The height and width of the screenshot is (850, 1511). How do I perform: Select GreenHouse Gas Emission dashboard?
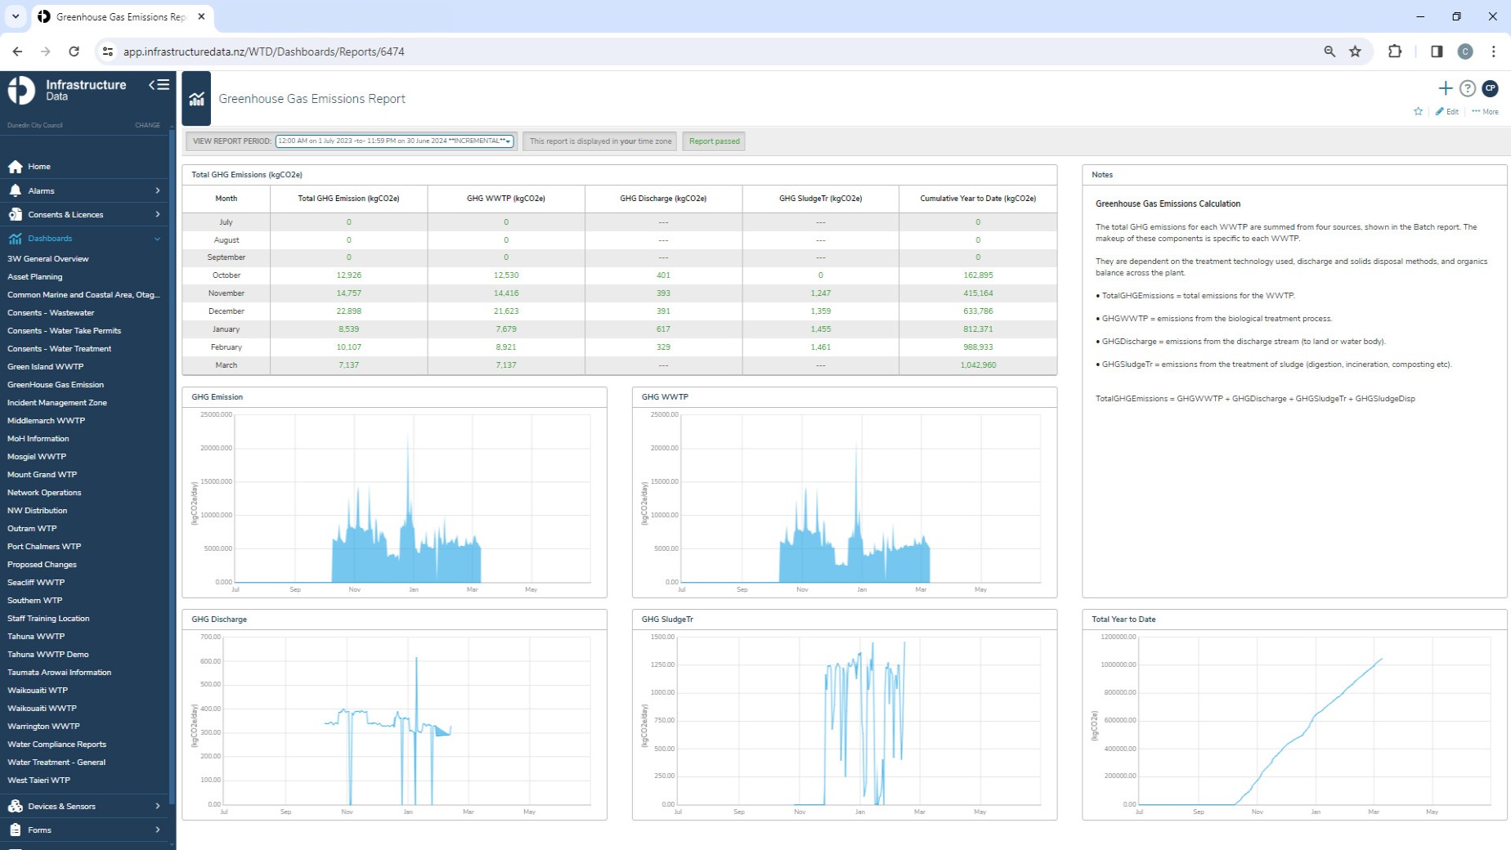coord(56,385)
